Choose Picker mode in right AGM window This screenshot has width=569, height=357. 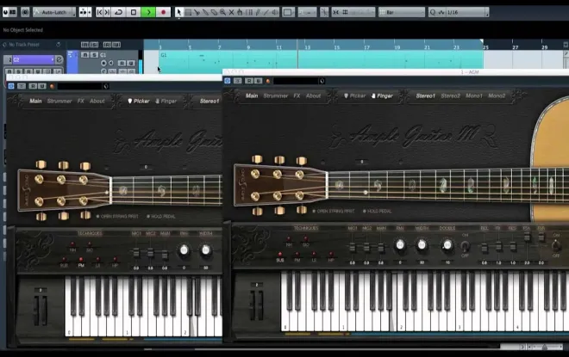pos(354,96)
